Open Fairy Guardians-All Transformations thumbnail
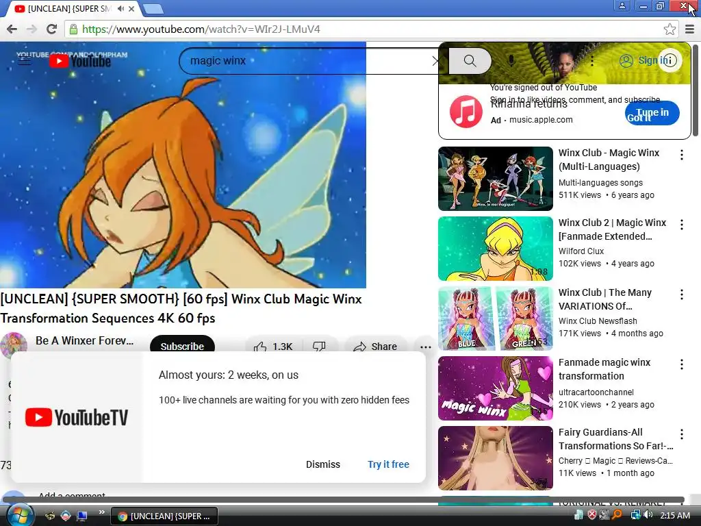 click(496, 458)
